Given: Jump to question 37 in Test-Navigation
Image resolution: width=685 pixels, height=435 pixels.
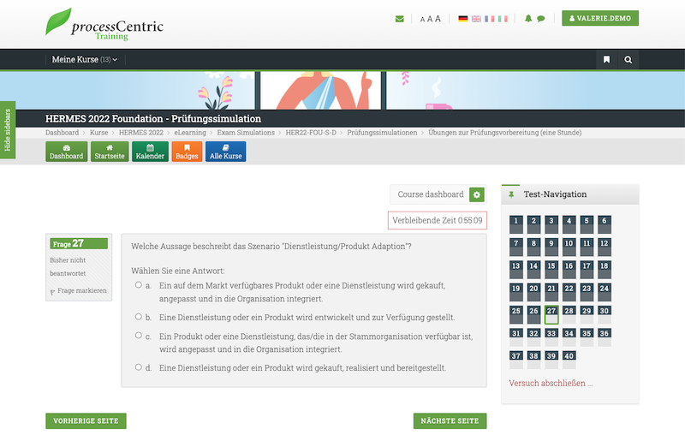Looking at the screenshot, I should point(516,360).
